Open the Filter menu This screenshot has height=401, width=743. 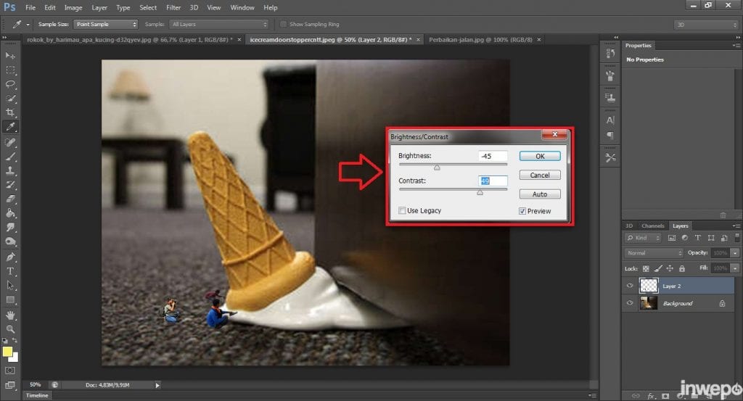pos(173,7)
